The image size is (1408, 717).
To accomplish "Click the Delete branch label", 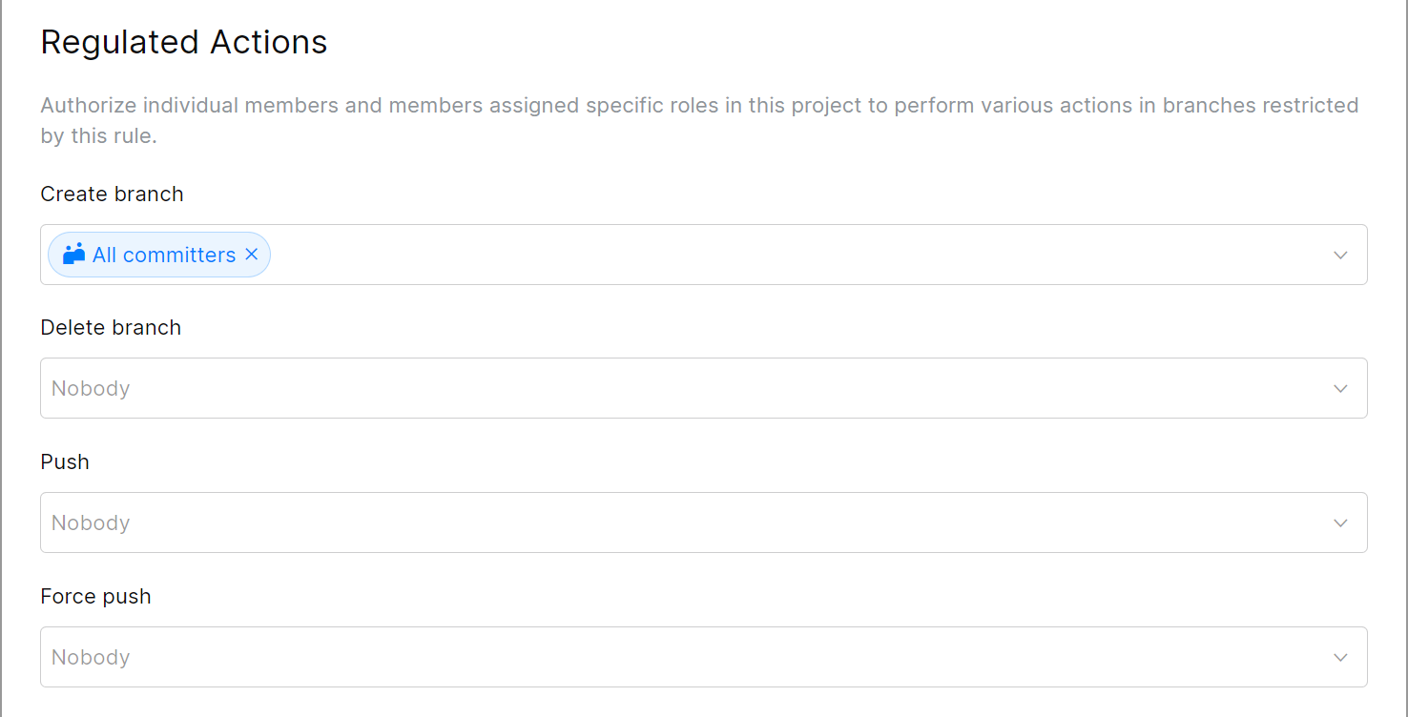I will point(111,327).
